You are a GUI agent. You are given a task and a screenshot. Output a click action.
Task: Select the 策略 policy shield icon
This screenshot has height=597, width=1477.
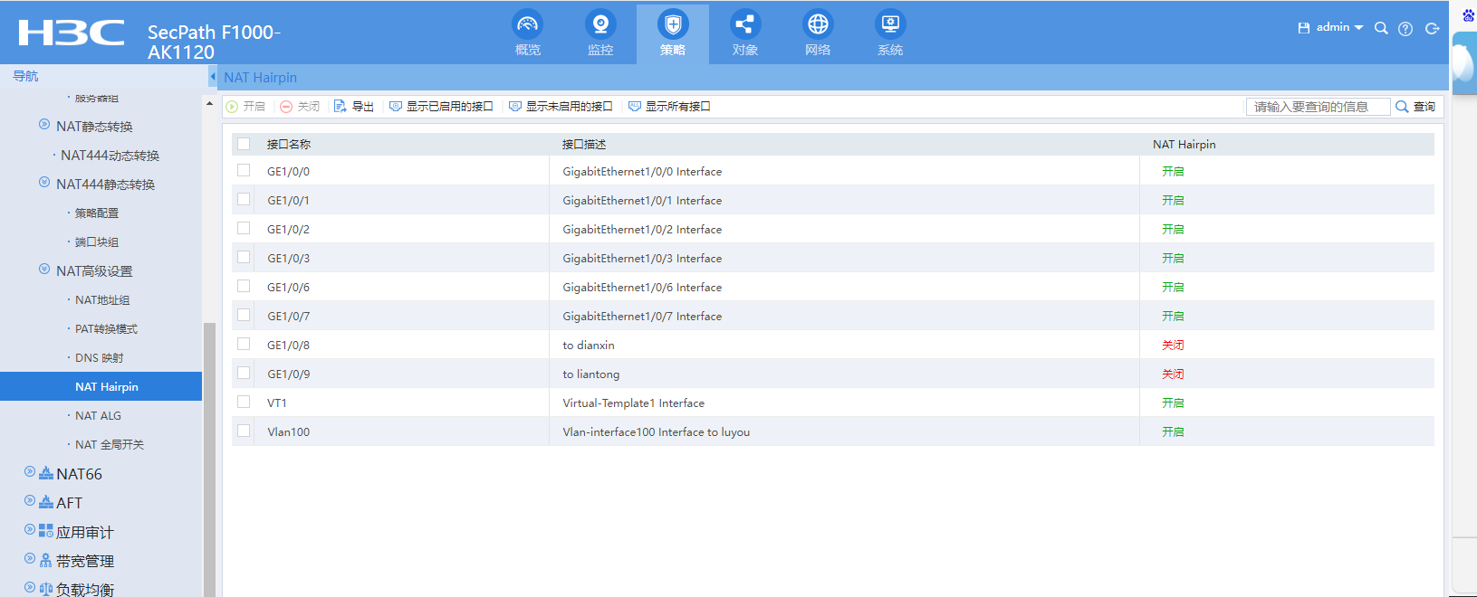click(673, 24)
